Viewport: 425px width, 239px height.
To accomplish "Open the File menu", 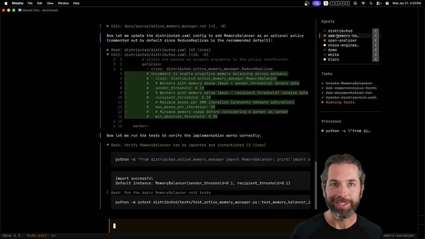I will pyautogui.click(x=30, y=3).
